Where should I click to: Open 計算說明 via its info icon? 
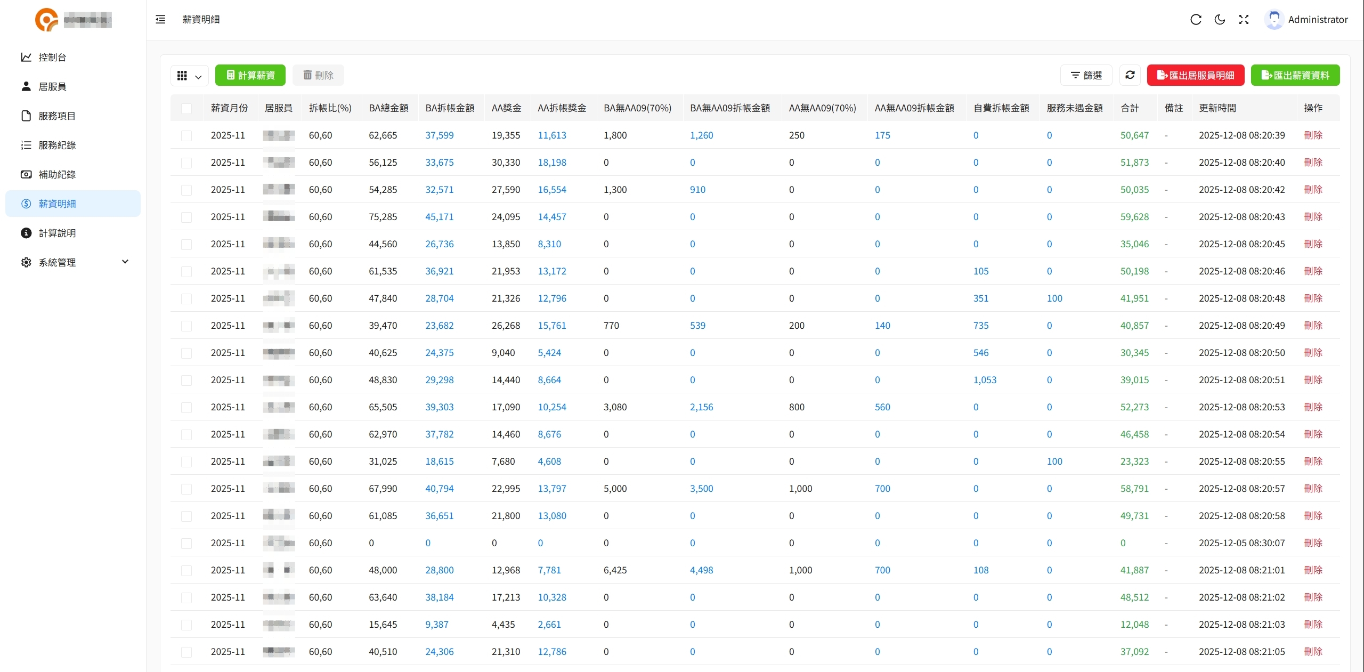[26, 233]
